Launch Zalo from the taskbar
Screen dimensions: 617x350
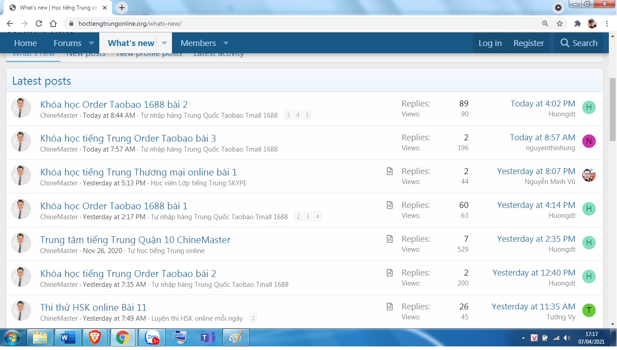click(x=152, y=337)
